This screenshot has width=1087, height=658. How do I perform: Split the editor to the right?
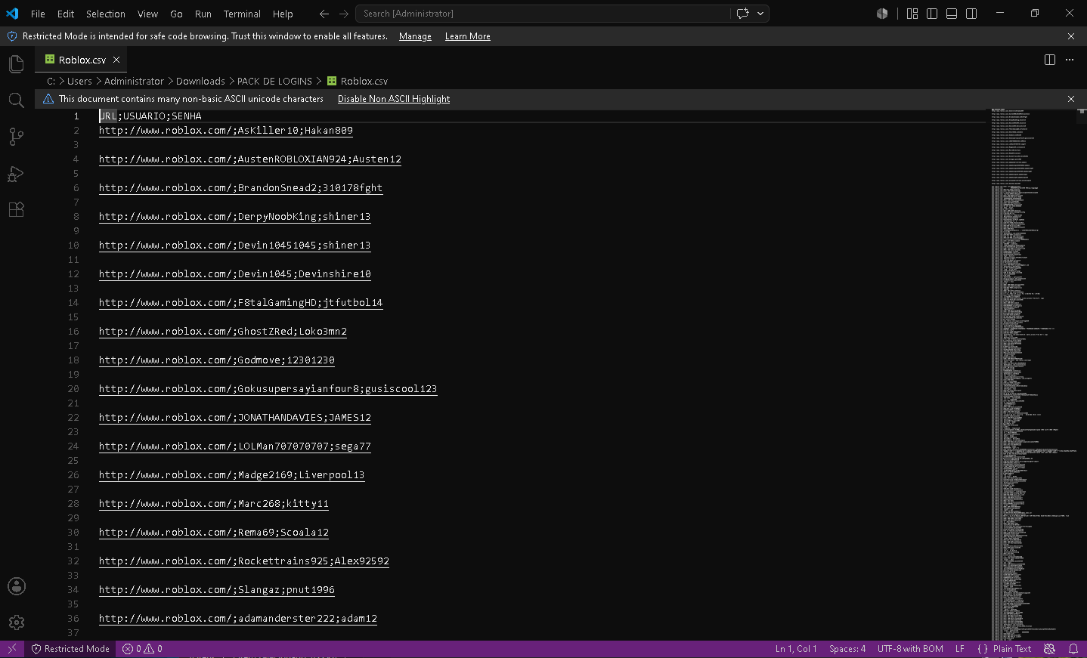coord(1050,60)
